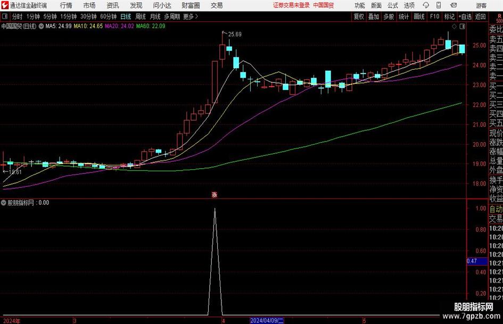Click the white signal spike in indicator panel
This screenshot has height=324, width=503.
point(215,261)
